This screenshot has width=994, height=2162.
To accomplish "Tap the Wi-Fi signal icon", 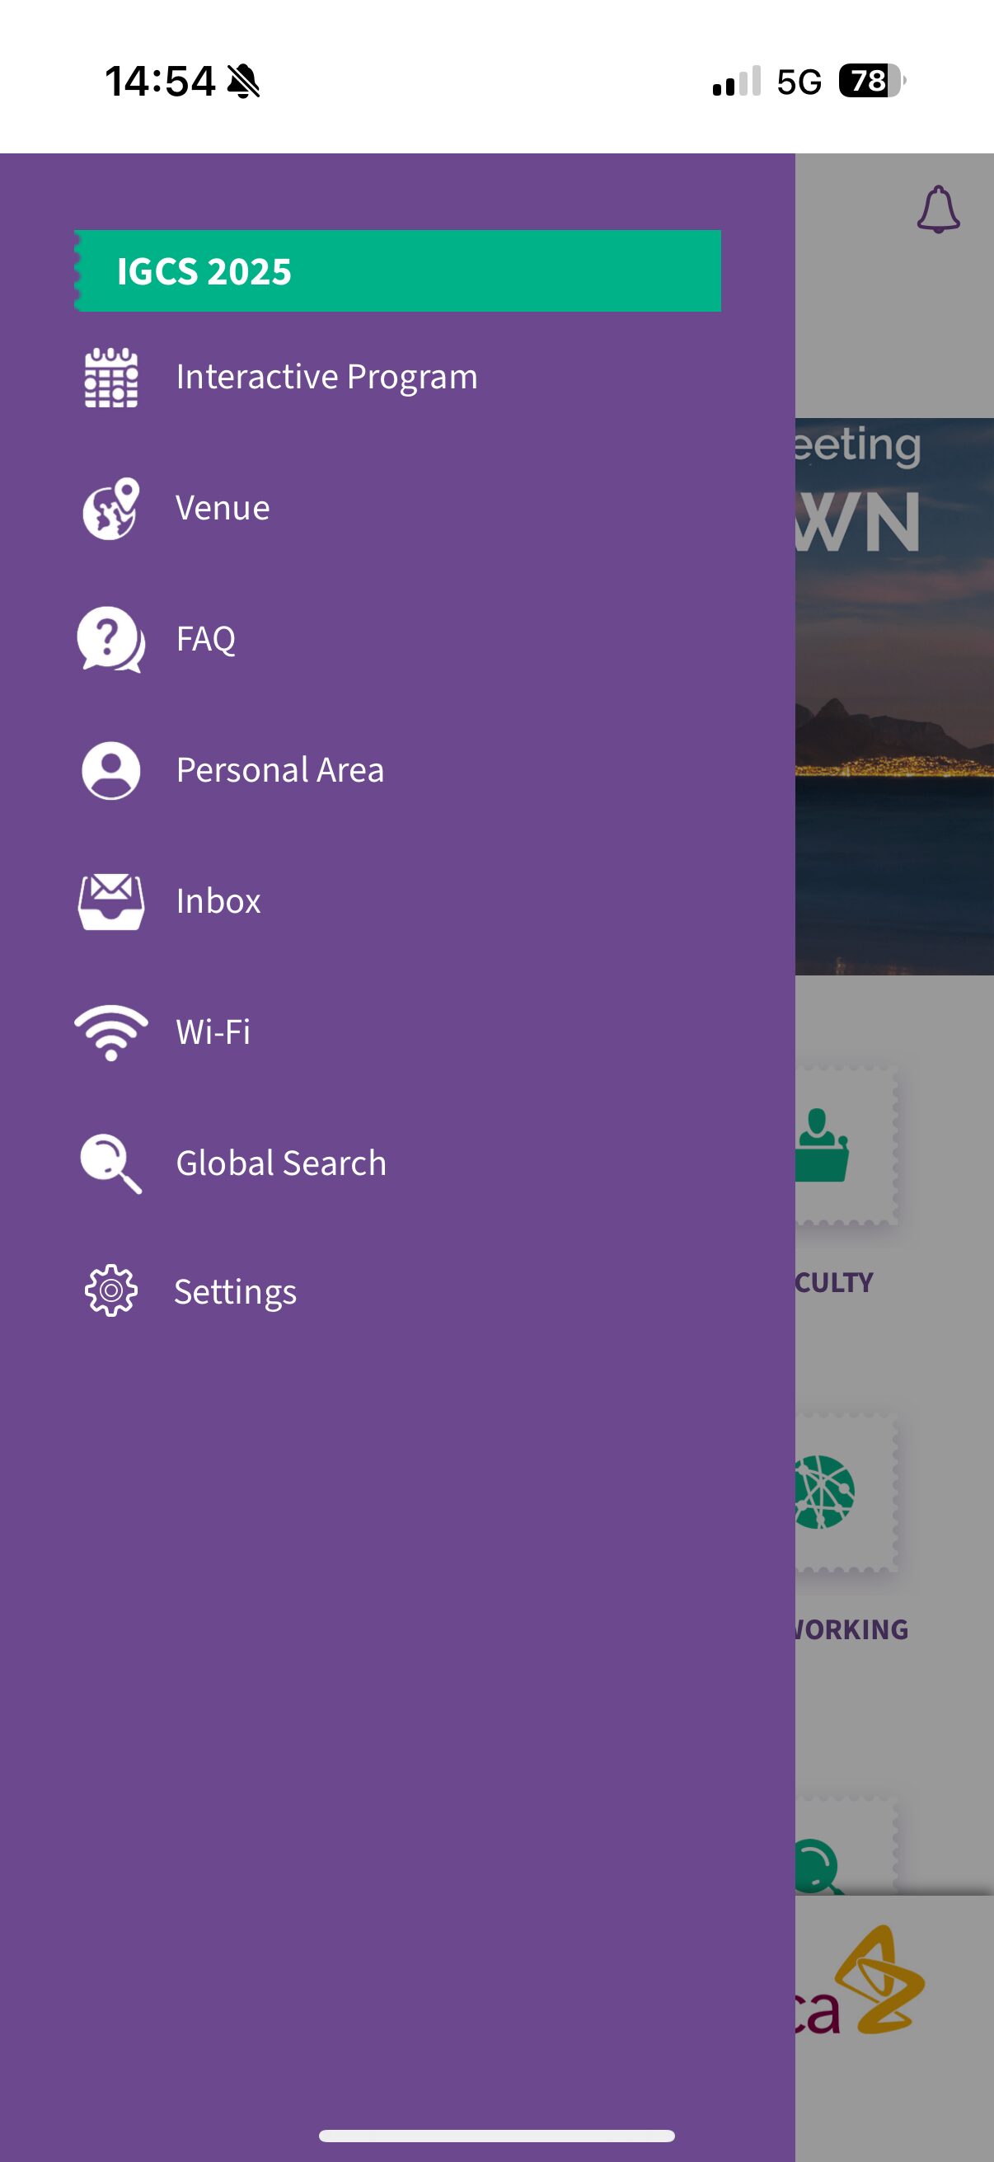I will [110, 1032].
